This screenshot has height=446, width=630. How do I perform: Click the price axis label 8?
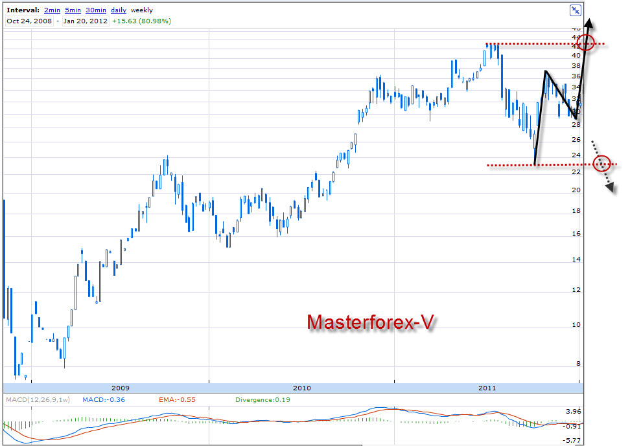[578, 364]
